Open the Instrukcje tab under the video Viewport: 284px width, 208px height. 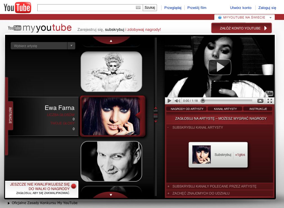click(258, 109)
